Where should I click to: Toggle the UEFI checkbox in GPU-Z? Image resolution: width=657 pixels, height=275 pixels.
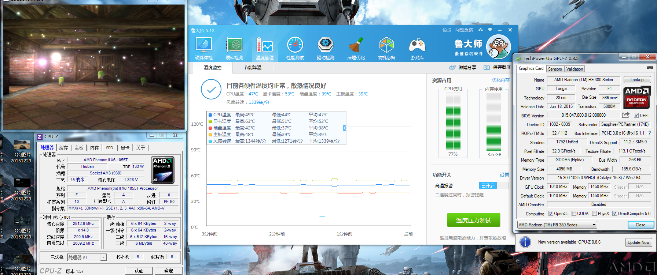(x=636, y=116)
